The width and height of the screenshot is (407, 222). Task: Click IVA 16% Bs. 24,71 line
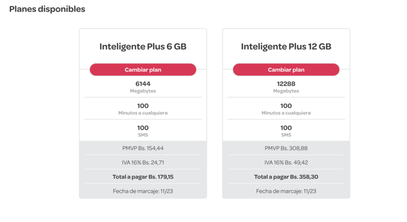(x=143, y=162)
